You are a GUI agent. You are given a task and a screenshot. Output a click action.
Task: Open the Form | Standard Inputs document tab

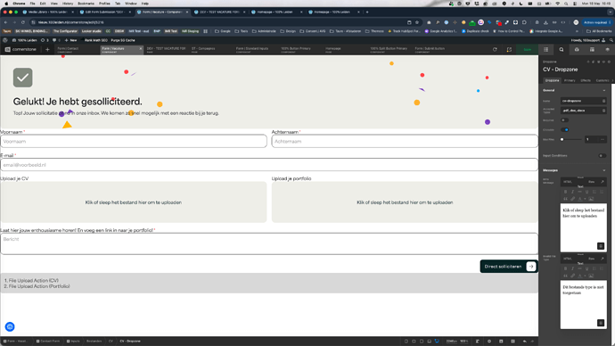[256, 49]
